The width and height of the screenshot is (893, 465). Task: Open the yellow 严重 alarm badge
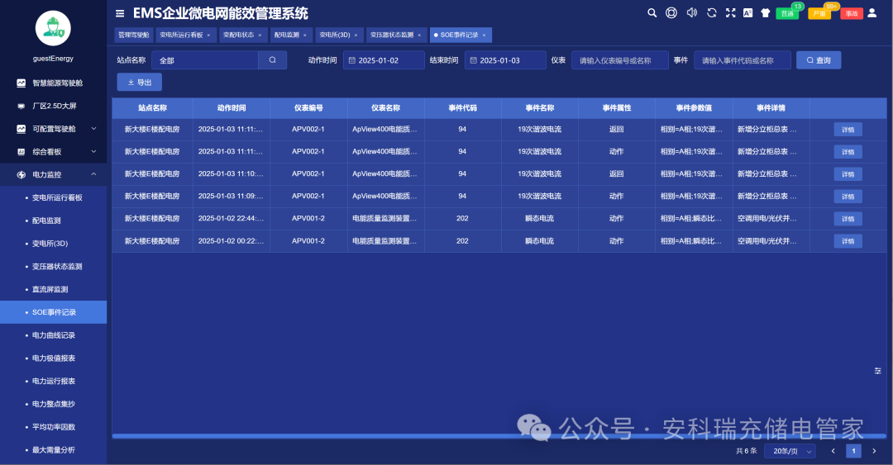tap(819, 14)
